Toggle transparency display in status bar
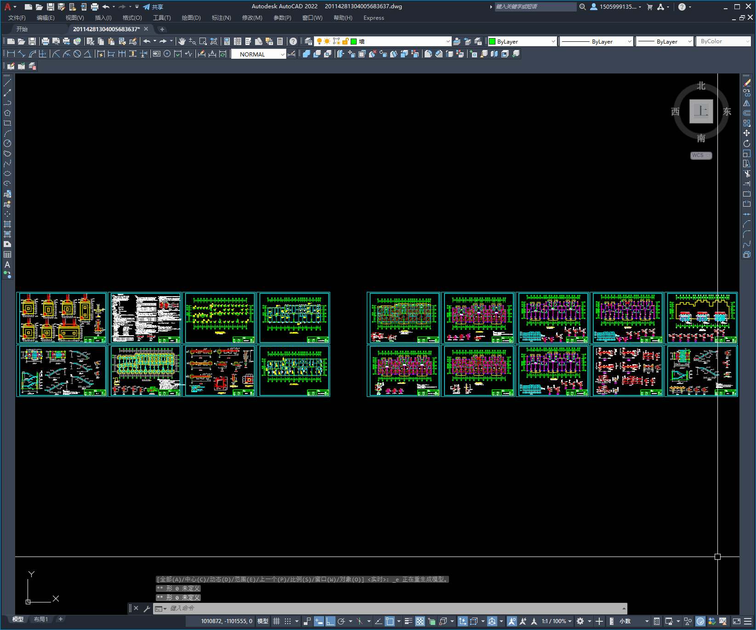Viewport: 756px width, 630px height. pos(420,621)
